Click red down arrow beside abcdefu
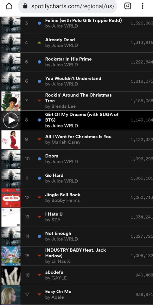This screenshot has height=305, width=153. [39, 275]
